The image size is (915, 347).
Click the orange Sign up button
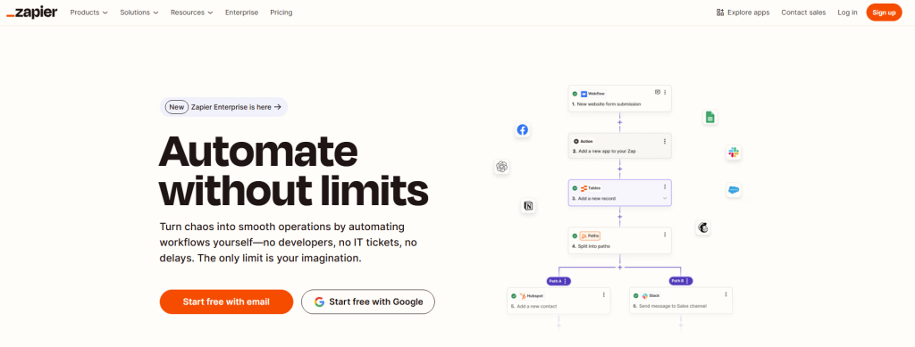point(884,12)
